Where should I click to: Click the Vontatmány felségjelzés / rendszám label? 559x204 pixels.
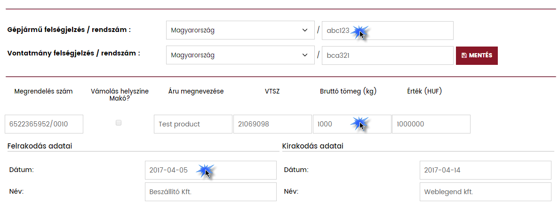(x=74, y=53)
